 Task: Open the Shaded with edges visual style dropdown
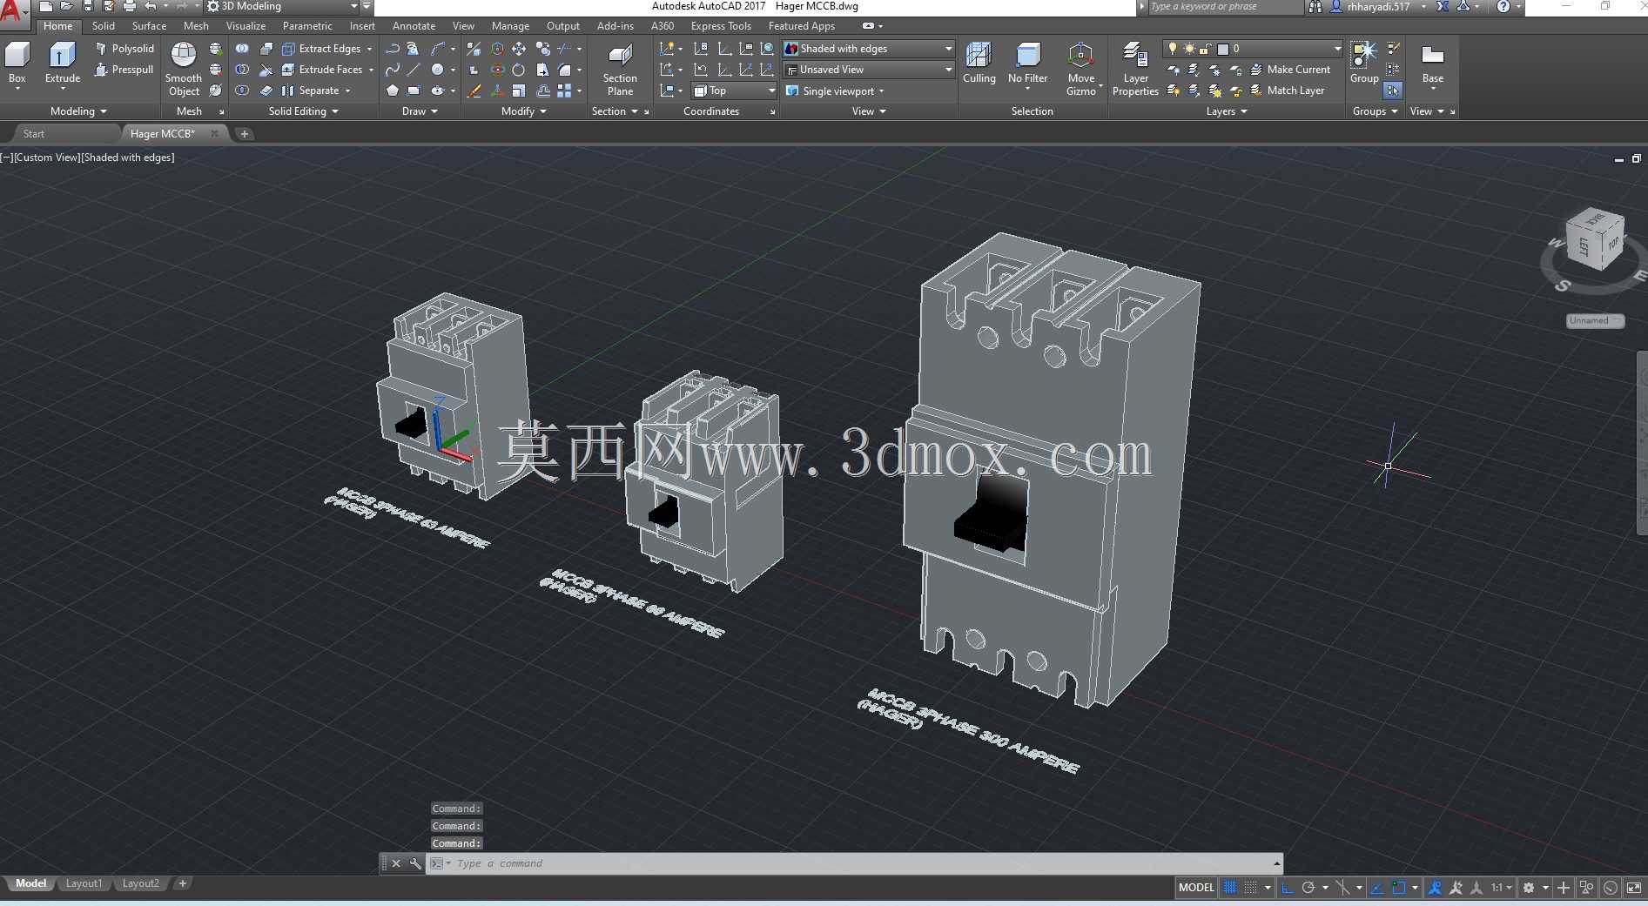click(x=869, y=49)
